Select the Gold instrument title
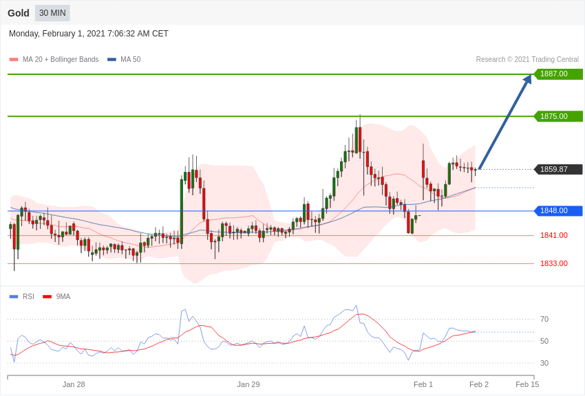Viewport: 585px width, 396px height. [19, 13]
